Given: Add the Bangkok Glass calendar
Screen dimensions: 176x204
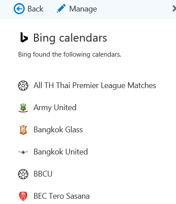Looking at the screenshot, I should coord(58,130).
